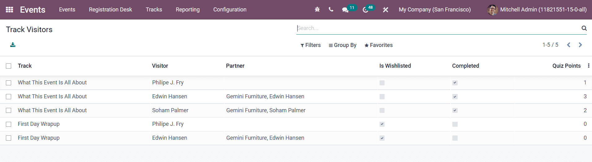Select the Philipe J. Fry First Day Wrapup row checkbox
The width and height of the screenshot is (592, 162).
[9, 124]
